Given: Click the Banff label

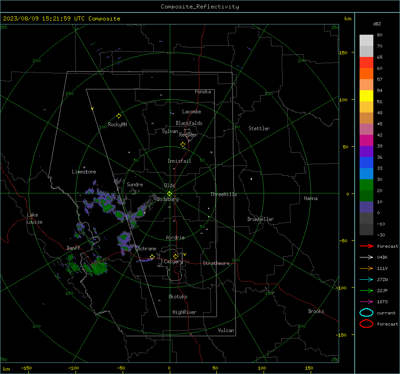Looking at the screenshot, I should tap(73, 248).
